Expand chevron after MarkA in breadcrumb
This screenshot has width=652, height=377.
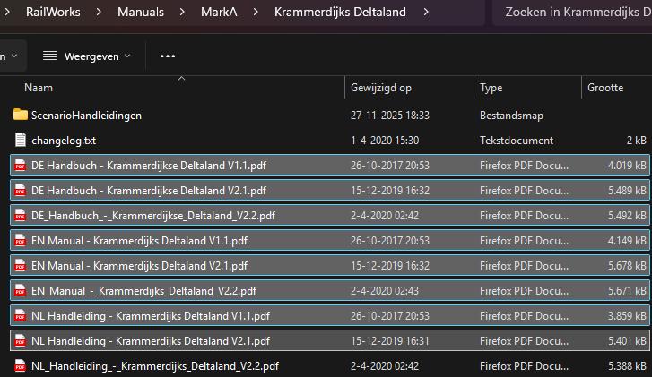tap(256, 12)
